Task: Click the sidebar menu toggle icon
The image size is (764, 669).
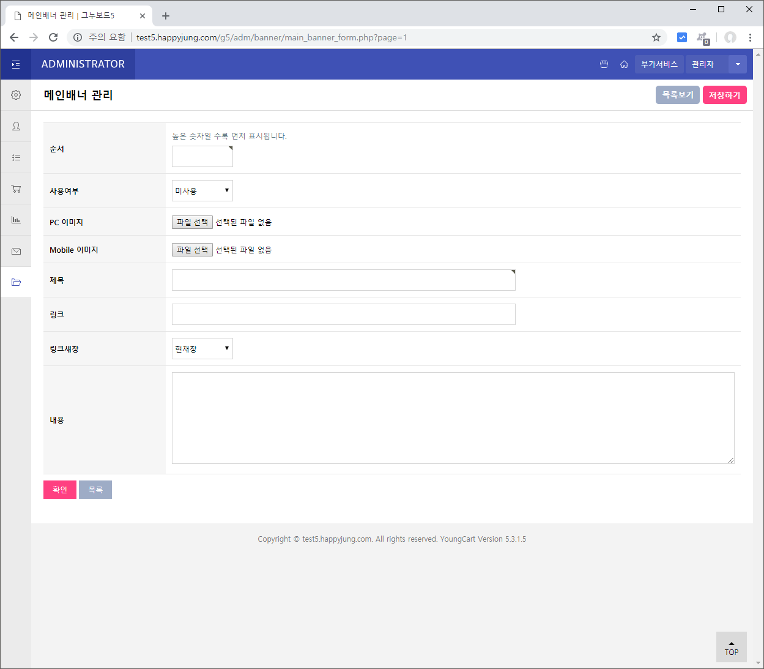Action: 16,64
